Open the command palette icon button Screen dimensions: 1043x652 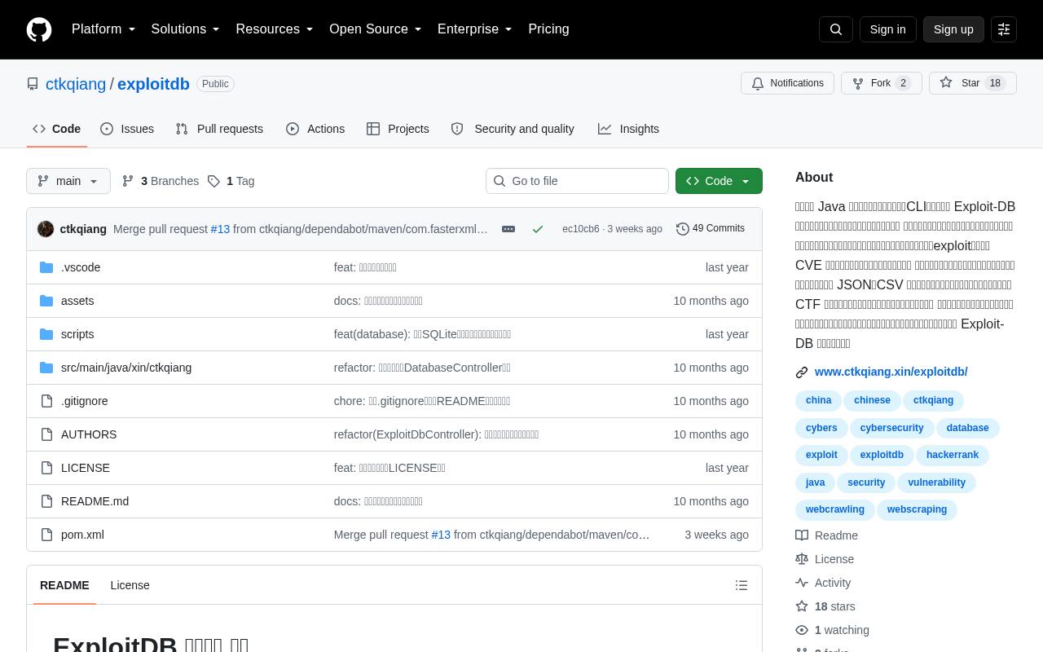coord(1004,29)
